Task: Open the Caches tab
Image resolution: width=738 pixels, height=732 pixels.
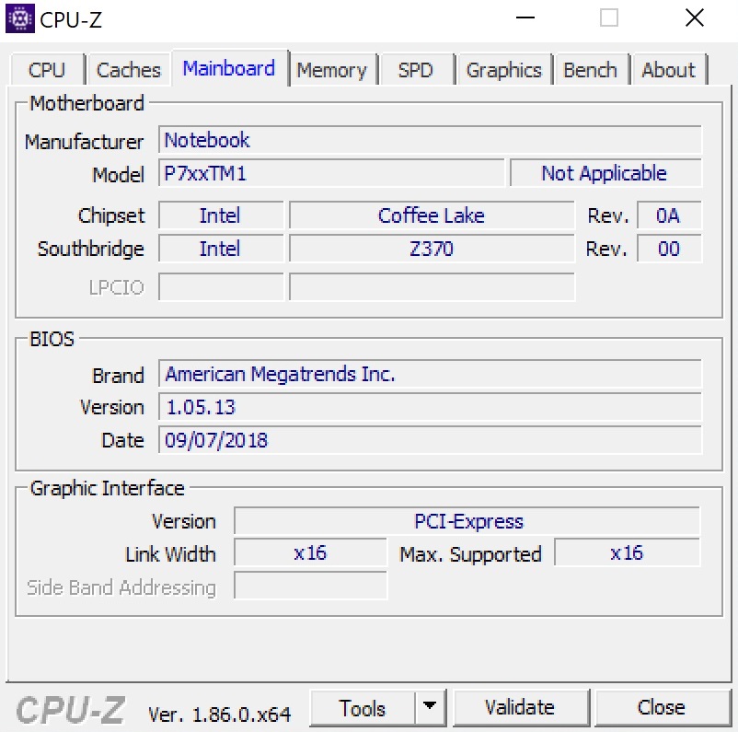Action: 129,70
